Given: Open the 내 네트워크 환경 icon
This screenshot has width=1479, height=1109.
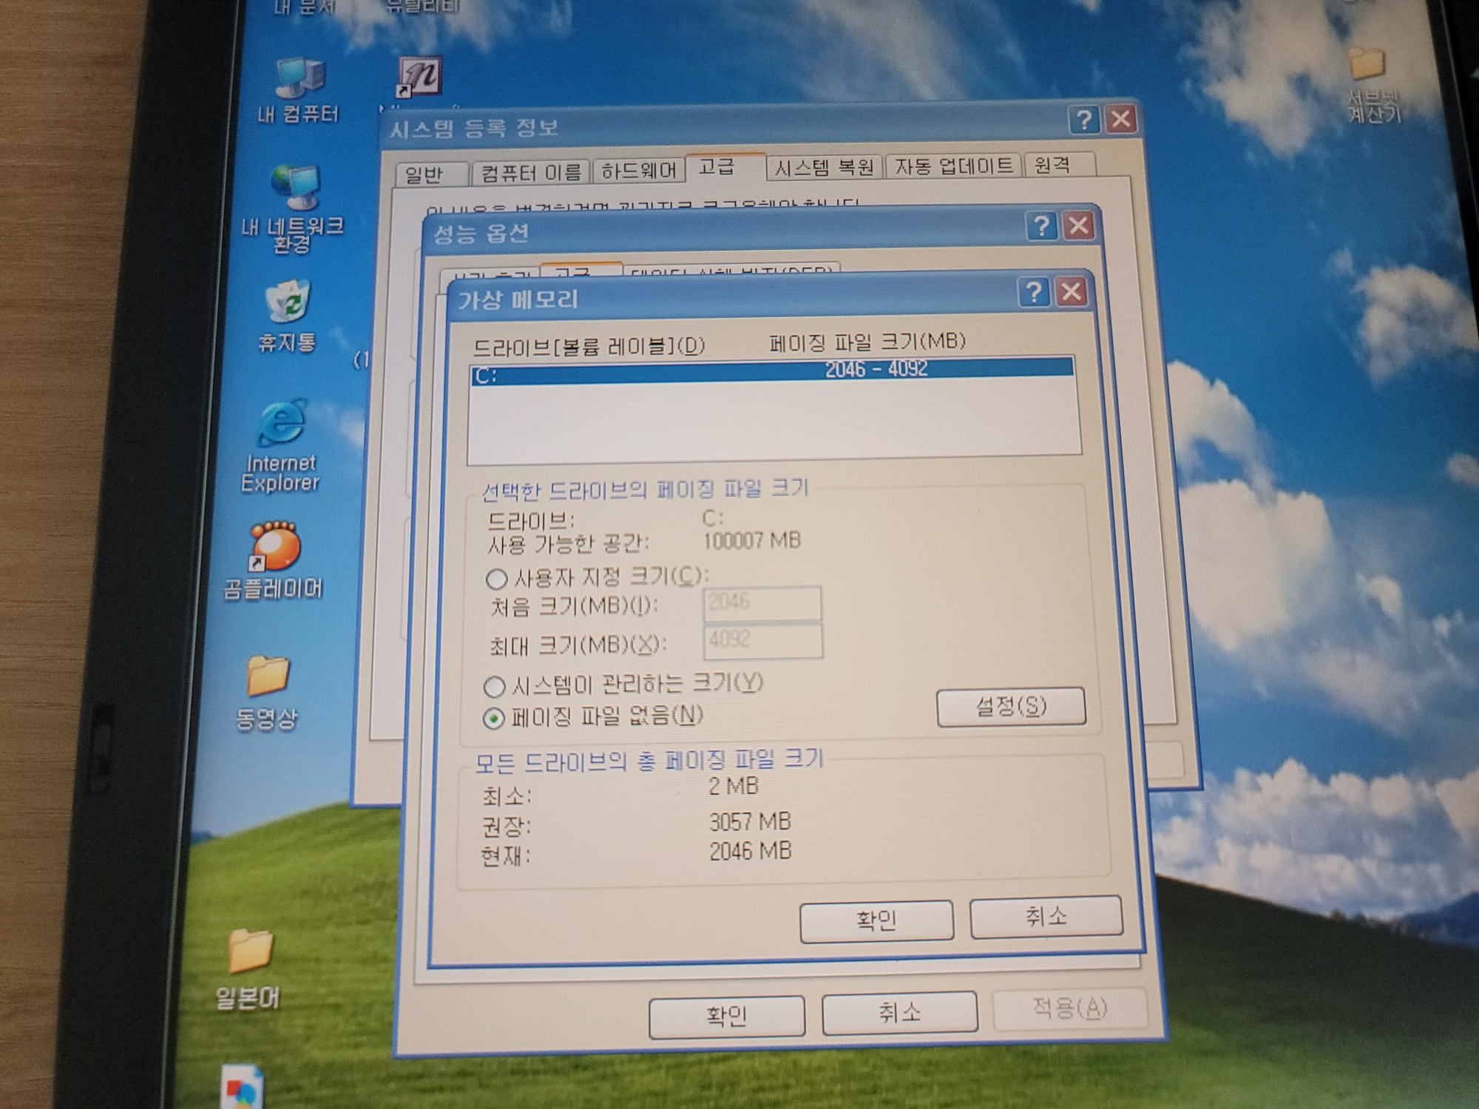Looking at the screenshot, I should pyautogui.click(x=295, y=188).
